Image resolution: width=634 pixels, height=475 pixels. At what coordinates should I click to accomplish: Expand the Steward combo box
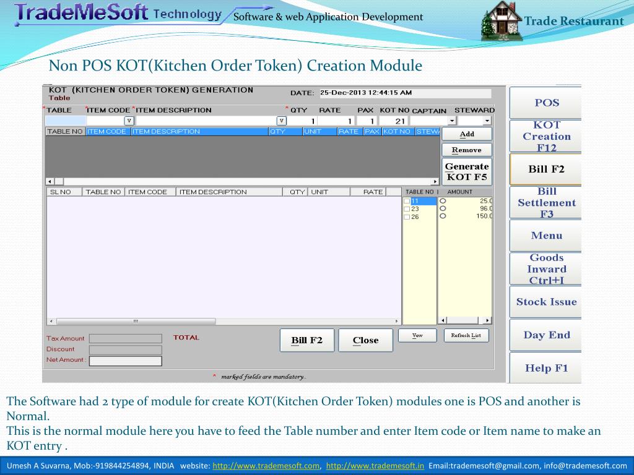487,121
